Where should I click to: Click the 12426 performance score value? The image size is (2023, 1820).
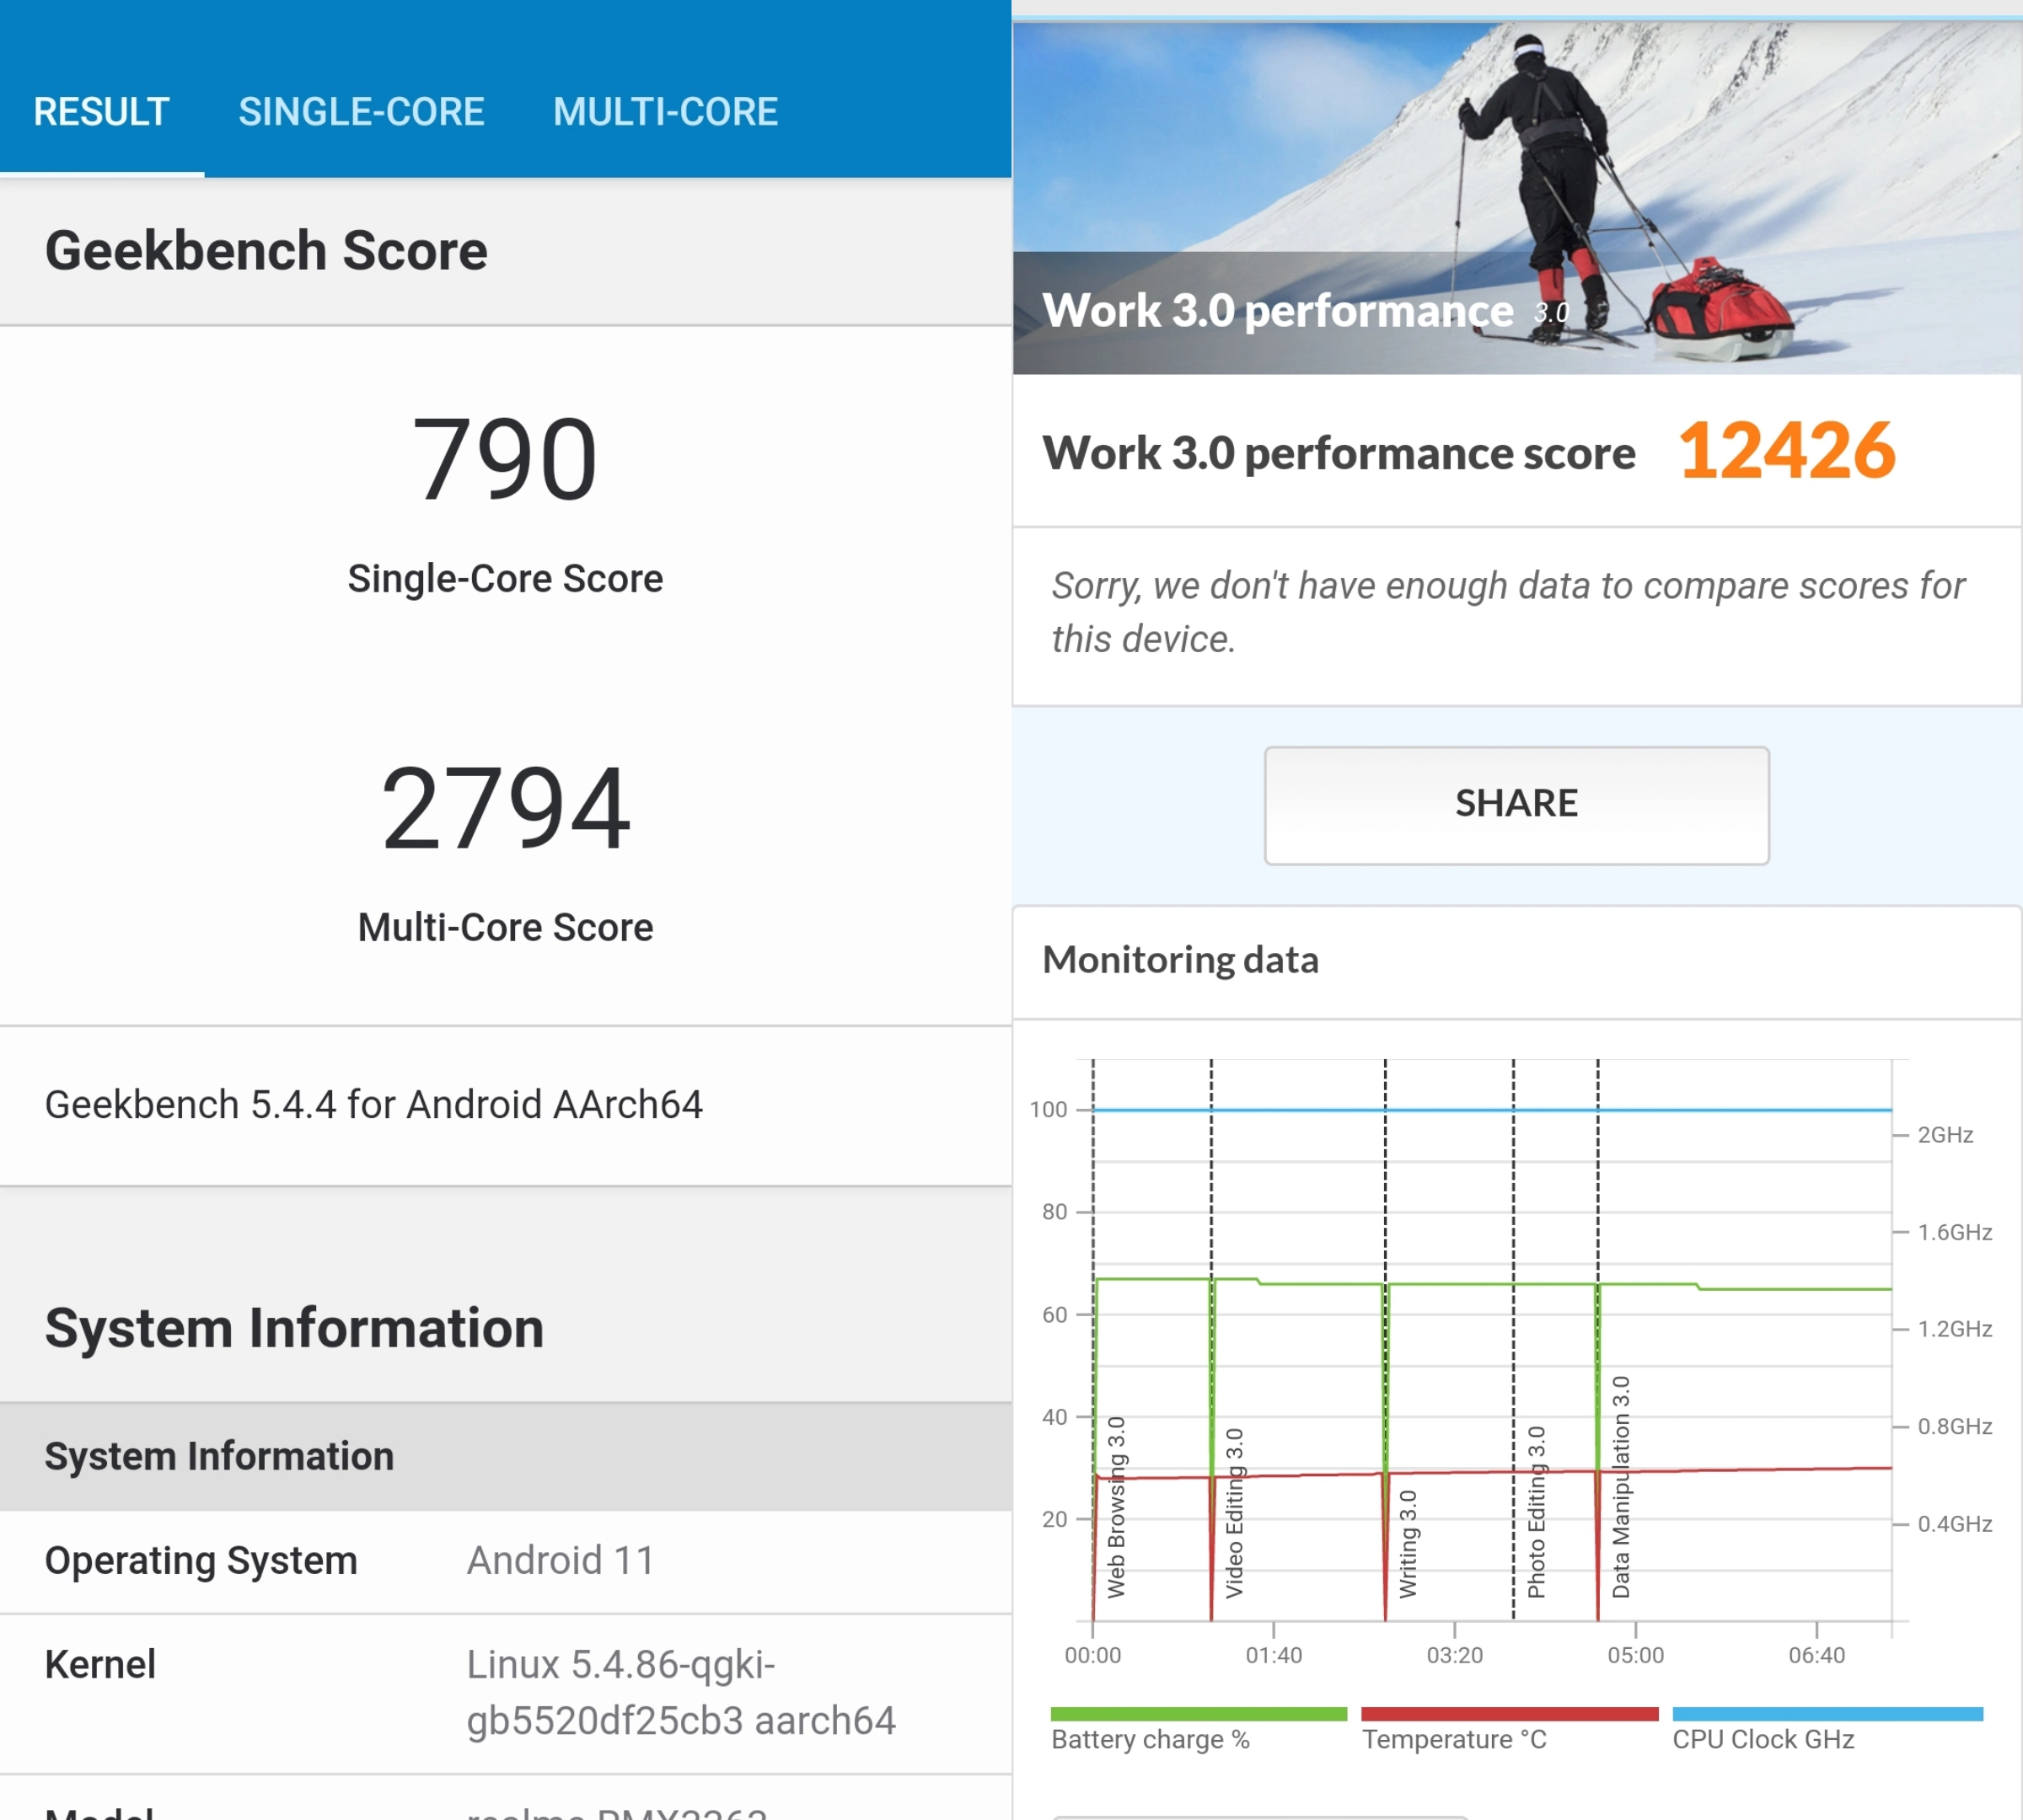1787,451
